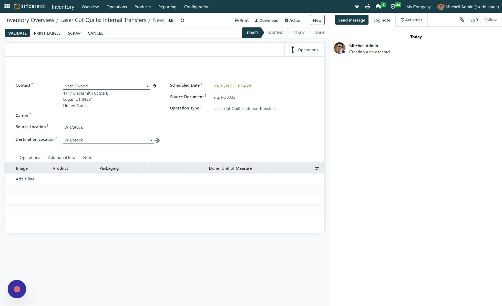
Task: Show followers count icon
Action: pyautogui.click(x=474, y=20)
